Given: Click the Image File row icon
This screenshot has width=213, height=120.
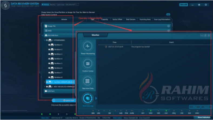Looking at the screenshot, I should coord(46,26).
